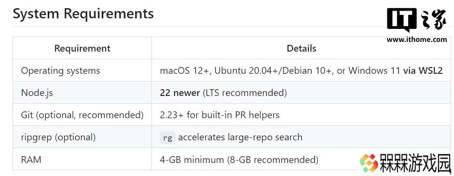Click the Node.js row label
The width and height of the screenshot is (454, 176).
coord(37,93)
